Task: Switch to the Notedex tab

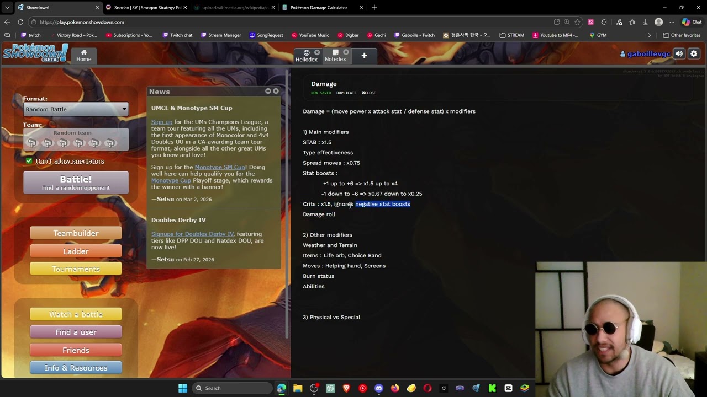Action: (x=335, y=56)
